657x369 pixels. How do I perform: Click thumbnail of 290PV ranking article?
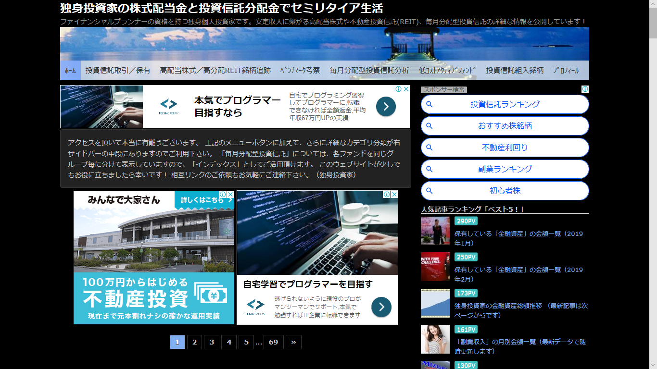tap(435, 231)
